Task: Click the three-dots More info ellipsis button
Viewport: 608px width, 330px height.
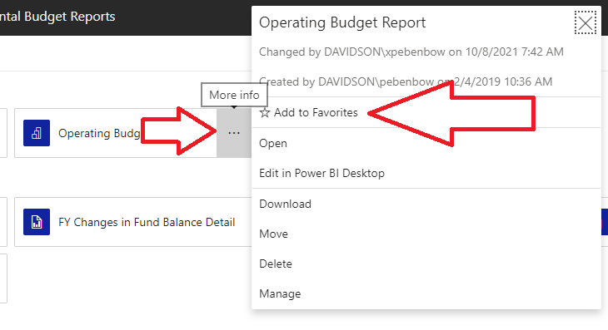Action: tap(234, 133)
